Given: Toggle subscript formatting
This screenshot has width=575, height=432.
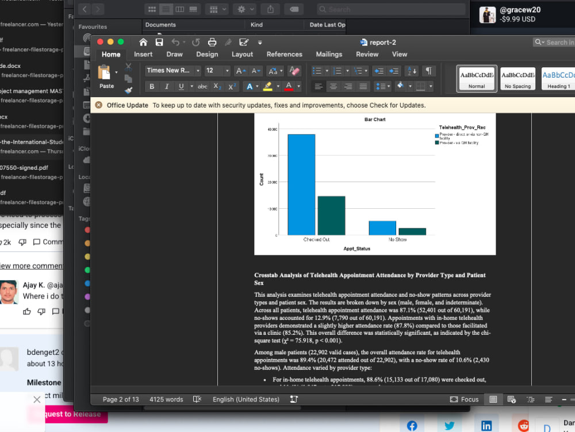Looking at the screenshot, I should [x=217, y=86].
